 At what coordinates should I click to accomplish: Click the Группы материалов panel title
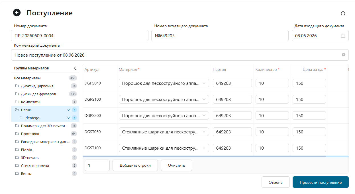click(x=31, y=68)
